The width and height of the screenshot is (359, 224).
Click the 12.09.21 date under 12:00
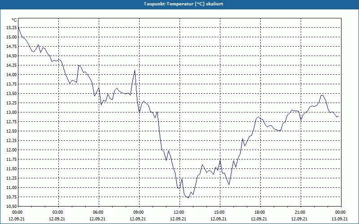point(178,219)
